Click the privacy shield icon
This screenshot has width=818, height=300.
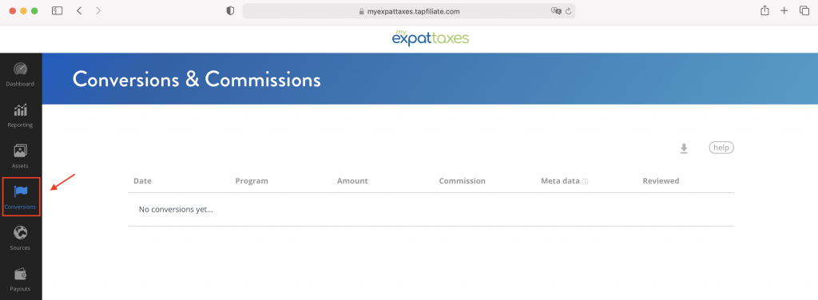230,11
